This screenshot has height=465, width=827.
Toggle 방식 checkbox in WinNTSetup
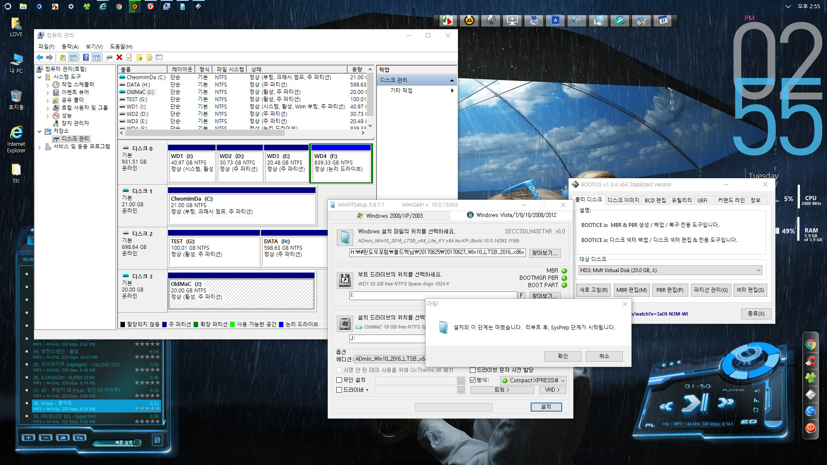click(x=473, y=380)
